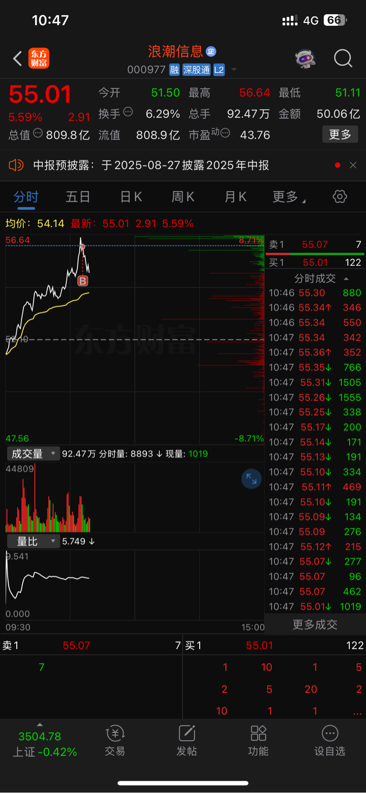Tap the current price 55.01

tap(40, 94)
